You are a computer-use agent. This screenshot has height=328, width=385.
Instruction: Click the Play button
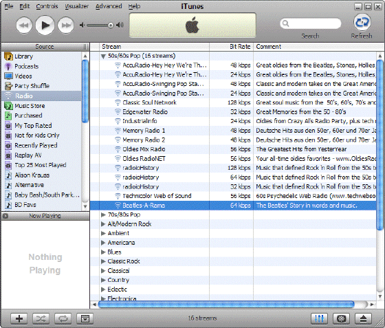click(x=45, y=25)
